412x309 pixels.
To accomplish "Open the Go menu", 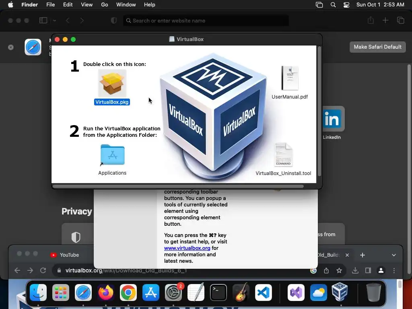I will click(x=105, y=5).
